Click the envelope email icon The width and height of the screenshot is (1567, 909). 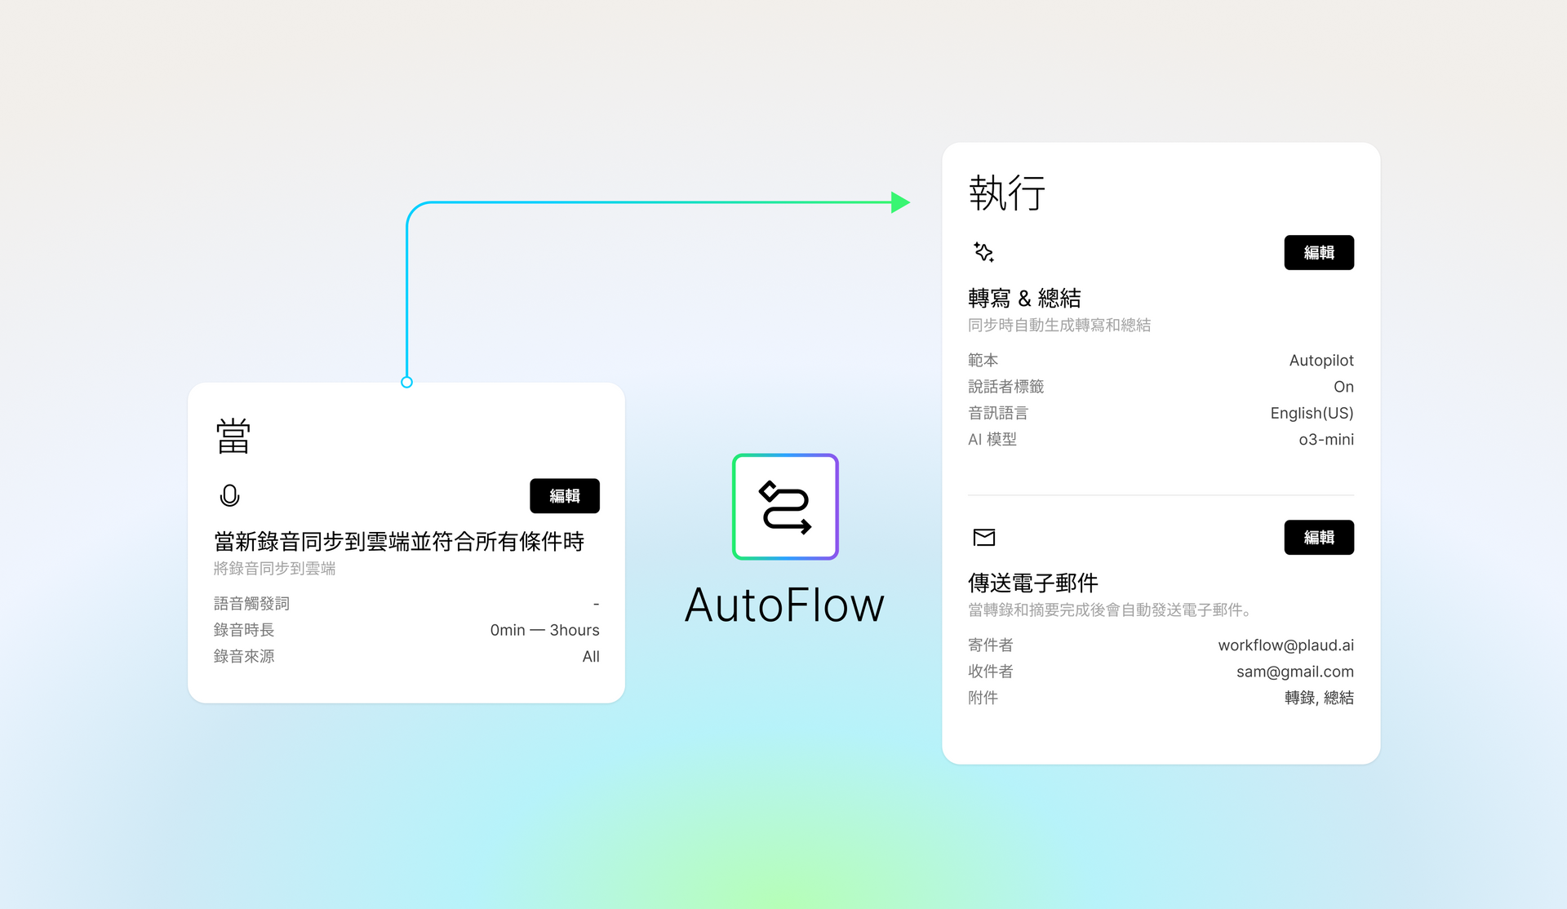pos(984,537)
